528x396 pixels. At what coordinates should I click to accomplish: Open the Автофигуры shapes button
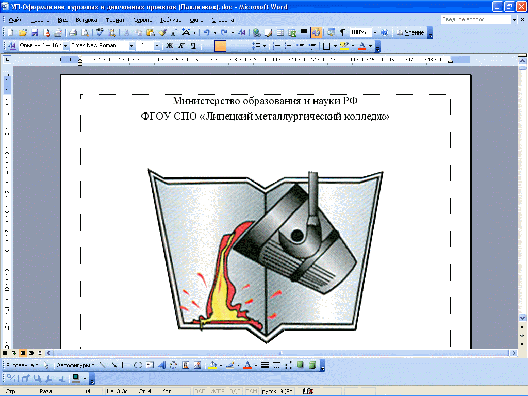click(x=75, y=365)
